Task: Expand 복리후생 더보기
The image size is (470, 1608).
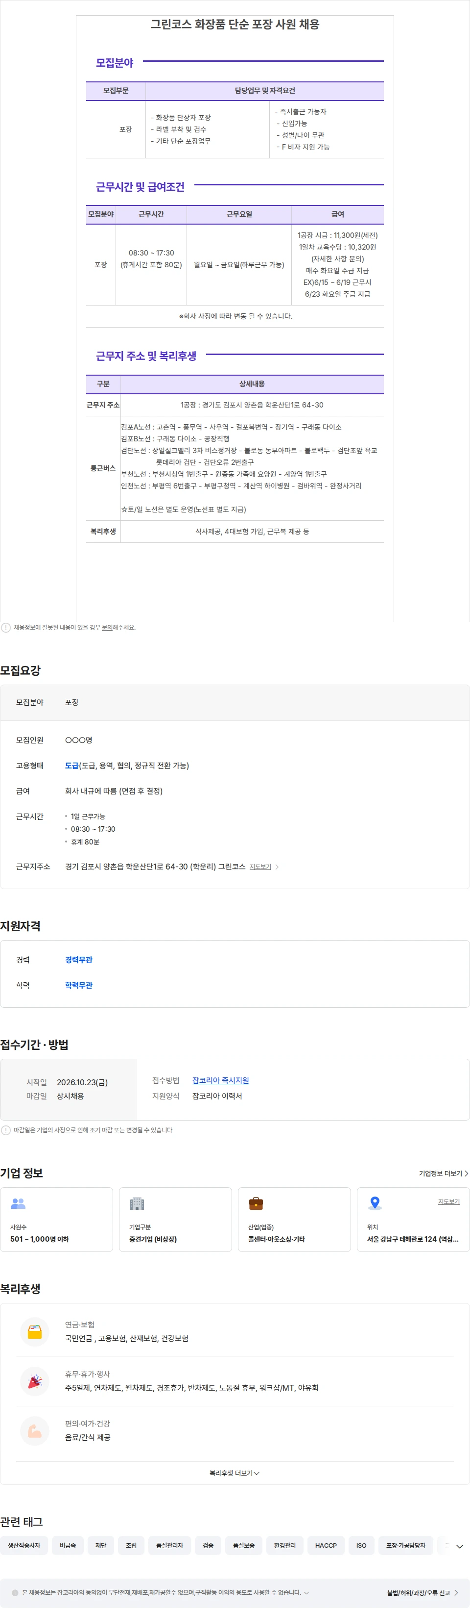Action: pyautogui.click(x=235, y=1473)
